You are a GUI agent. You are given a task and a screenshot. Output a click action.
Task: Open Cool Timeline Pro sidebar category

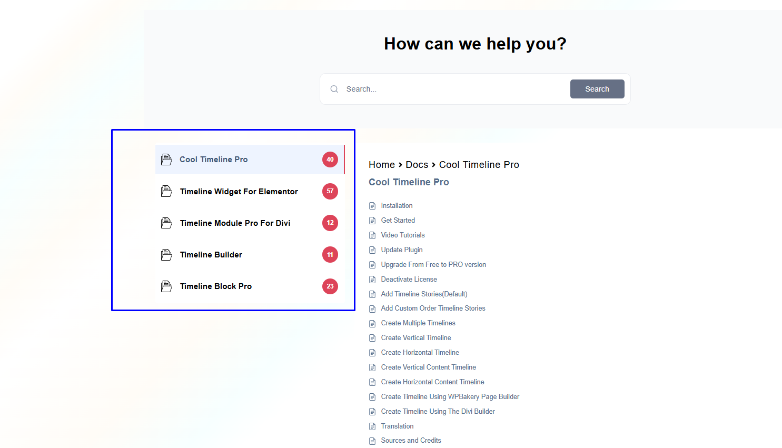250,160
